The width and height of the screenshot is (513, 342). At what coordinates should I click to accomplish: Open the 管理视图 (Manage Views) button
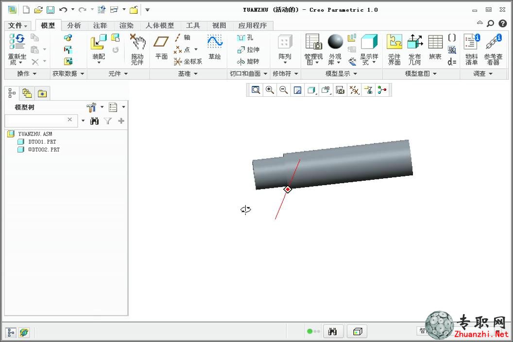[x=313, y=50]
